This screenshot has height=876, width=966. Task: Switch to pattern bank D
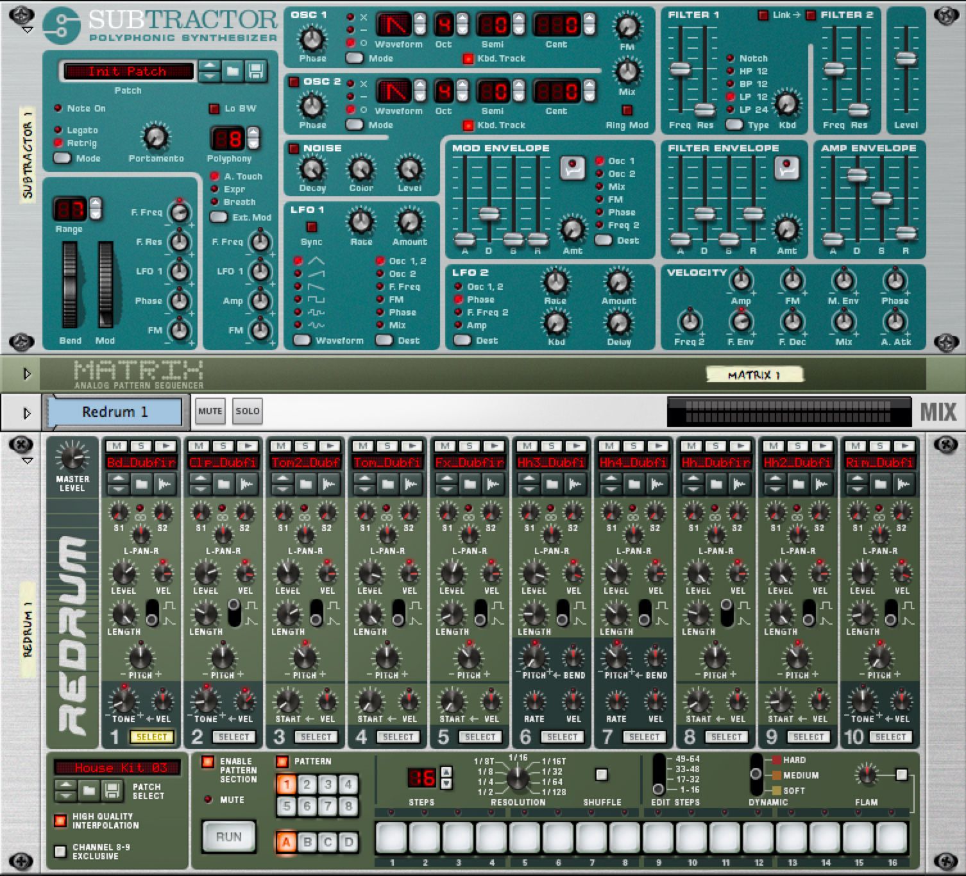[348, 842]
